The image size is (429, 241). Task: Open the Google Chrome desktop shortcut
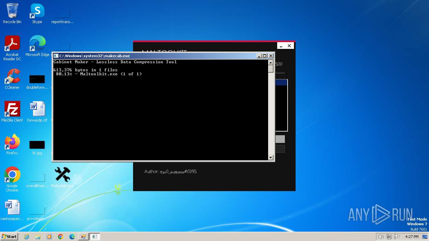(12, 179)
